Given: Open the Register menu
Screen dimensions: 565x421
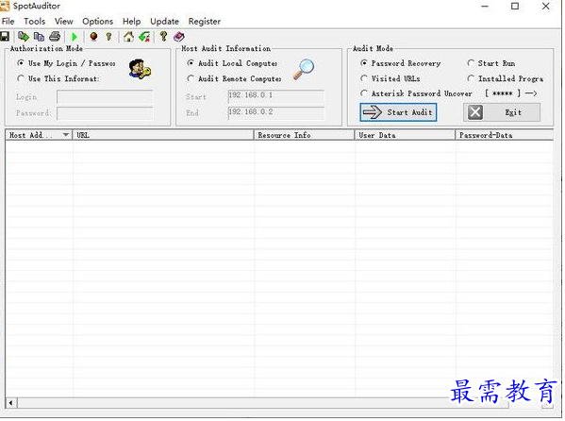Looking at the screenshot, I should click(x=205, y=22).
